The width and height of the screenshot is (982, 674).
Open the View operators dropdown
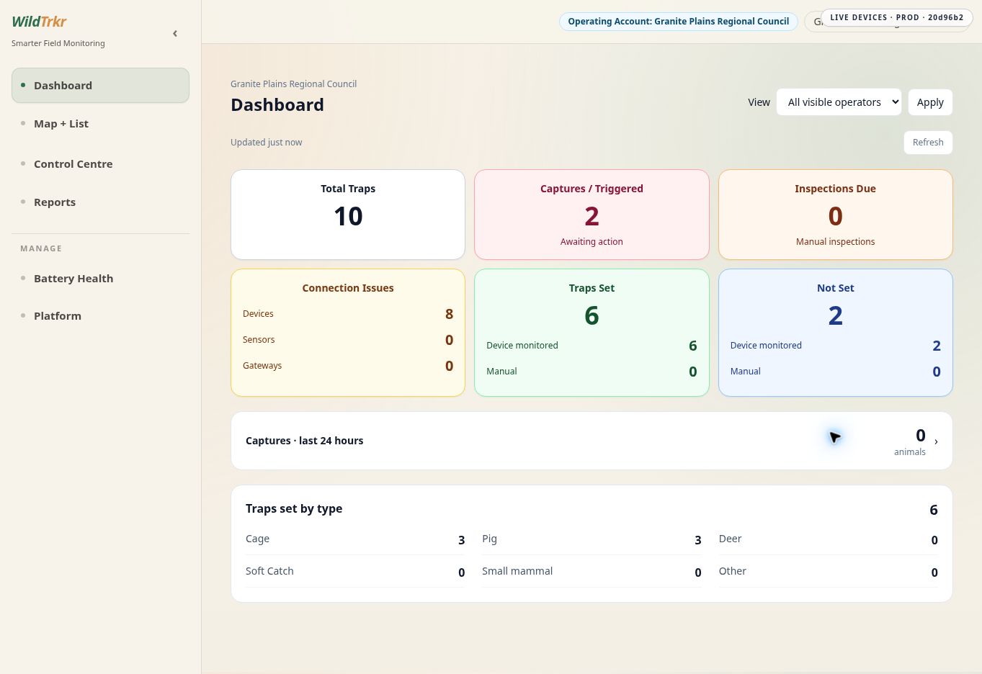pyautogui.click(x=839, y=102)
